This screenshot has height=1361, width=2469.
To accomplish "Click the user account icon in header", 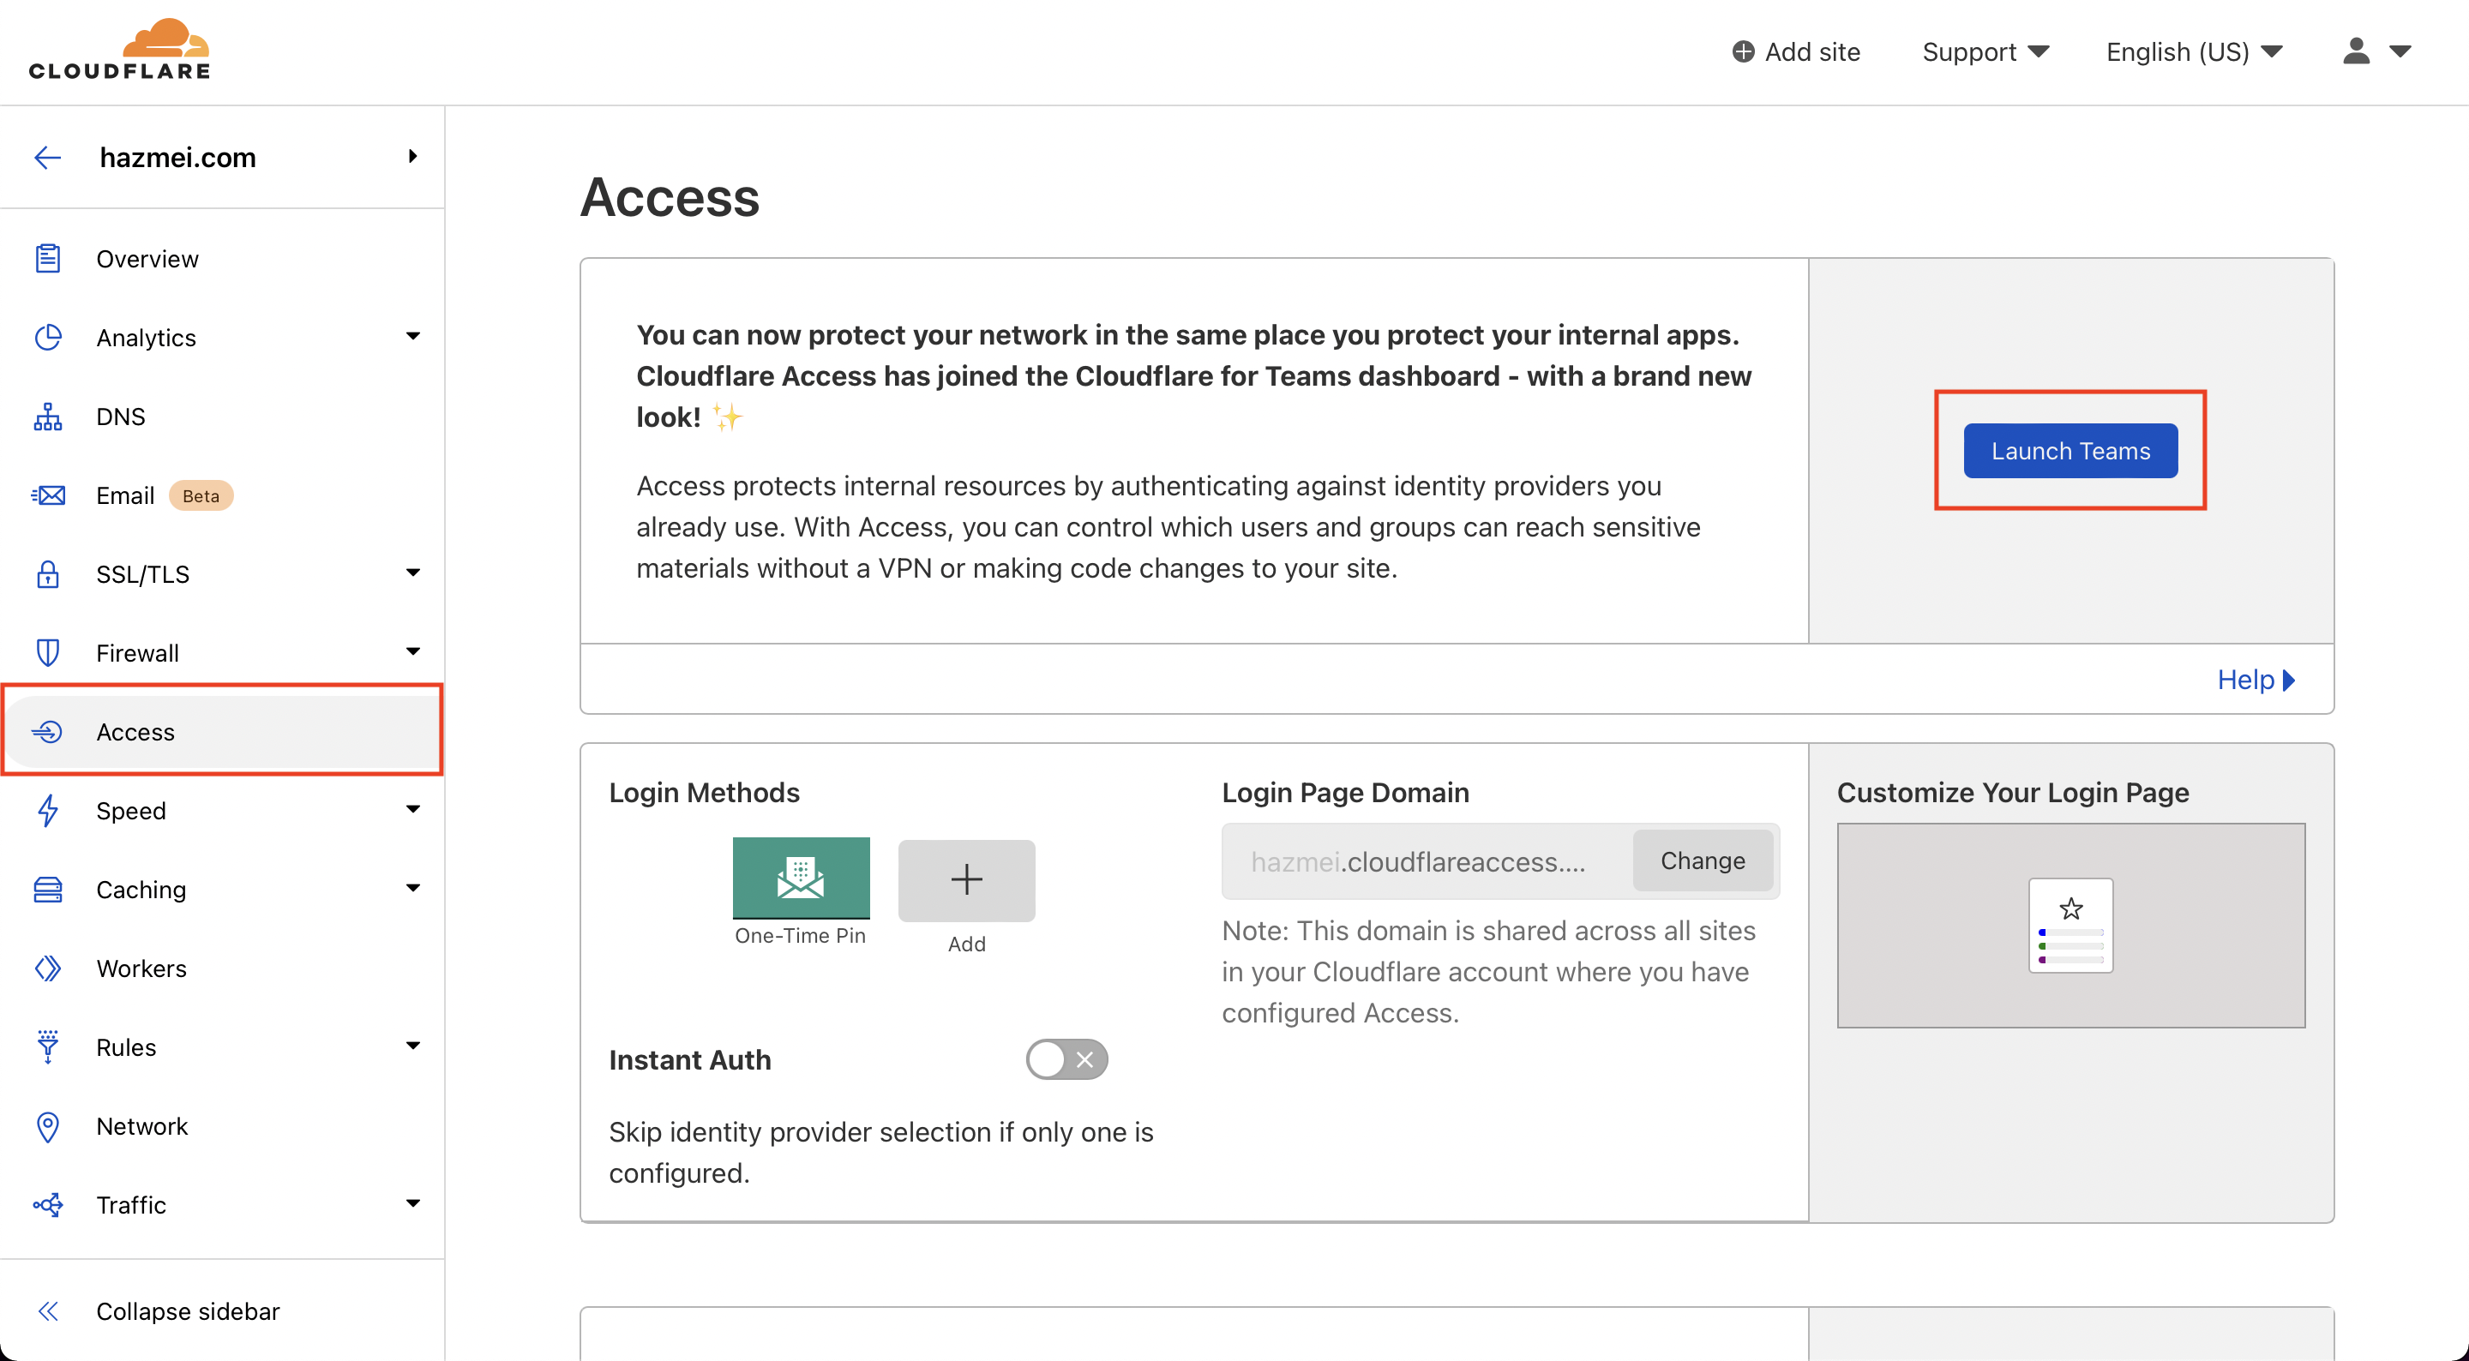I will point(2356,51).
